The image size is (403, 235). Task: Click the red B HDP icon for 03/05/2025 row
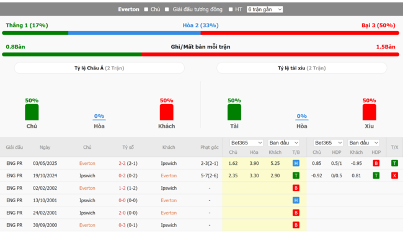(376, 163)
